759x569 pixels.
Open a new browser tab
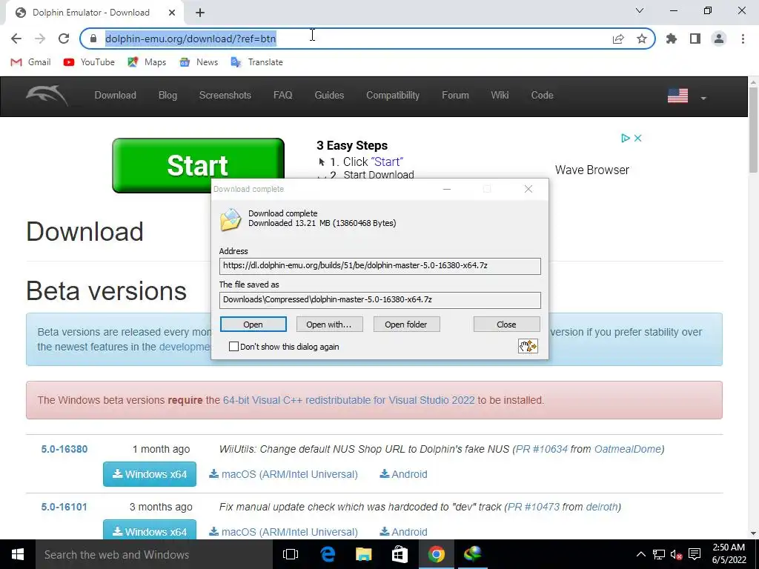tap(200, 13)
